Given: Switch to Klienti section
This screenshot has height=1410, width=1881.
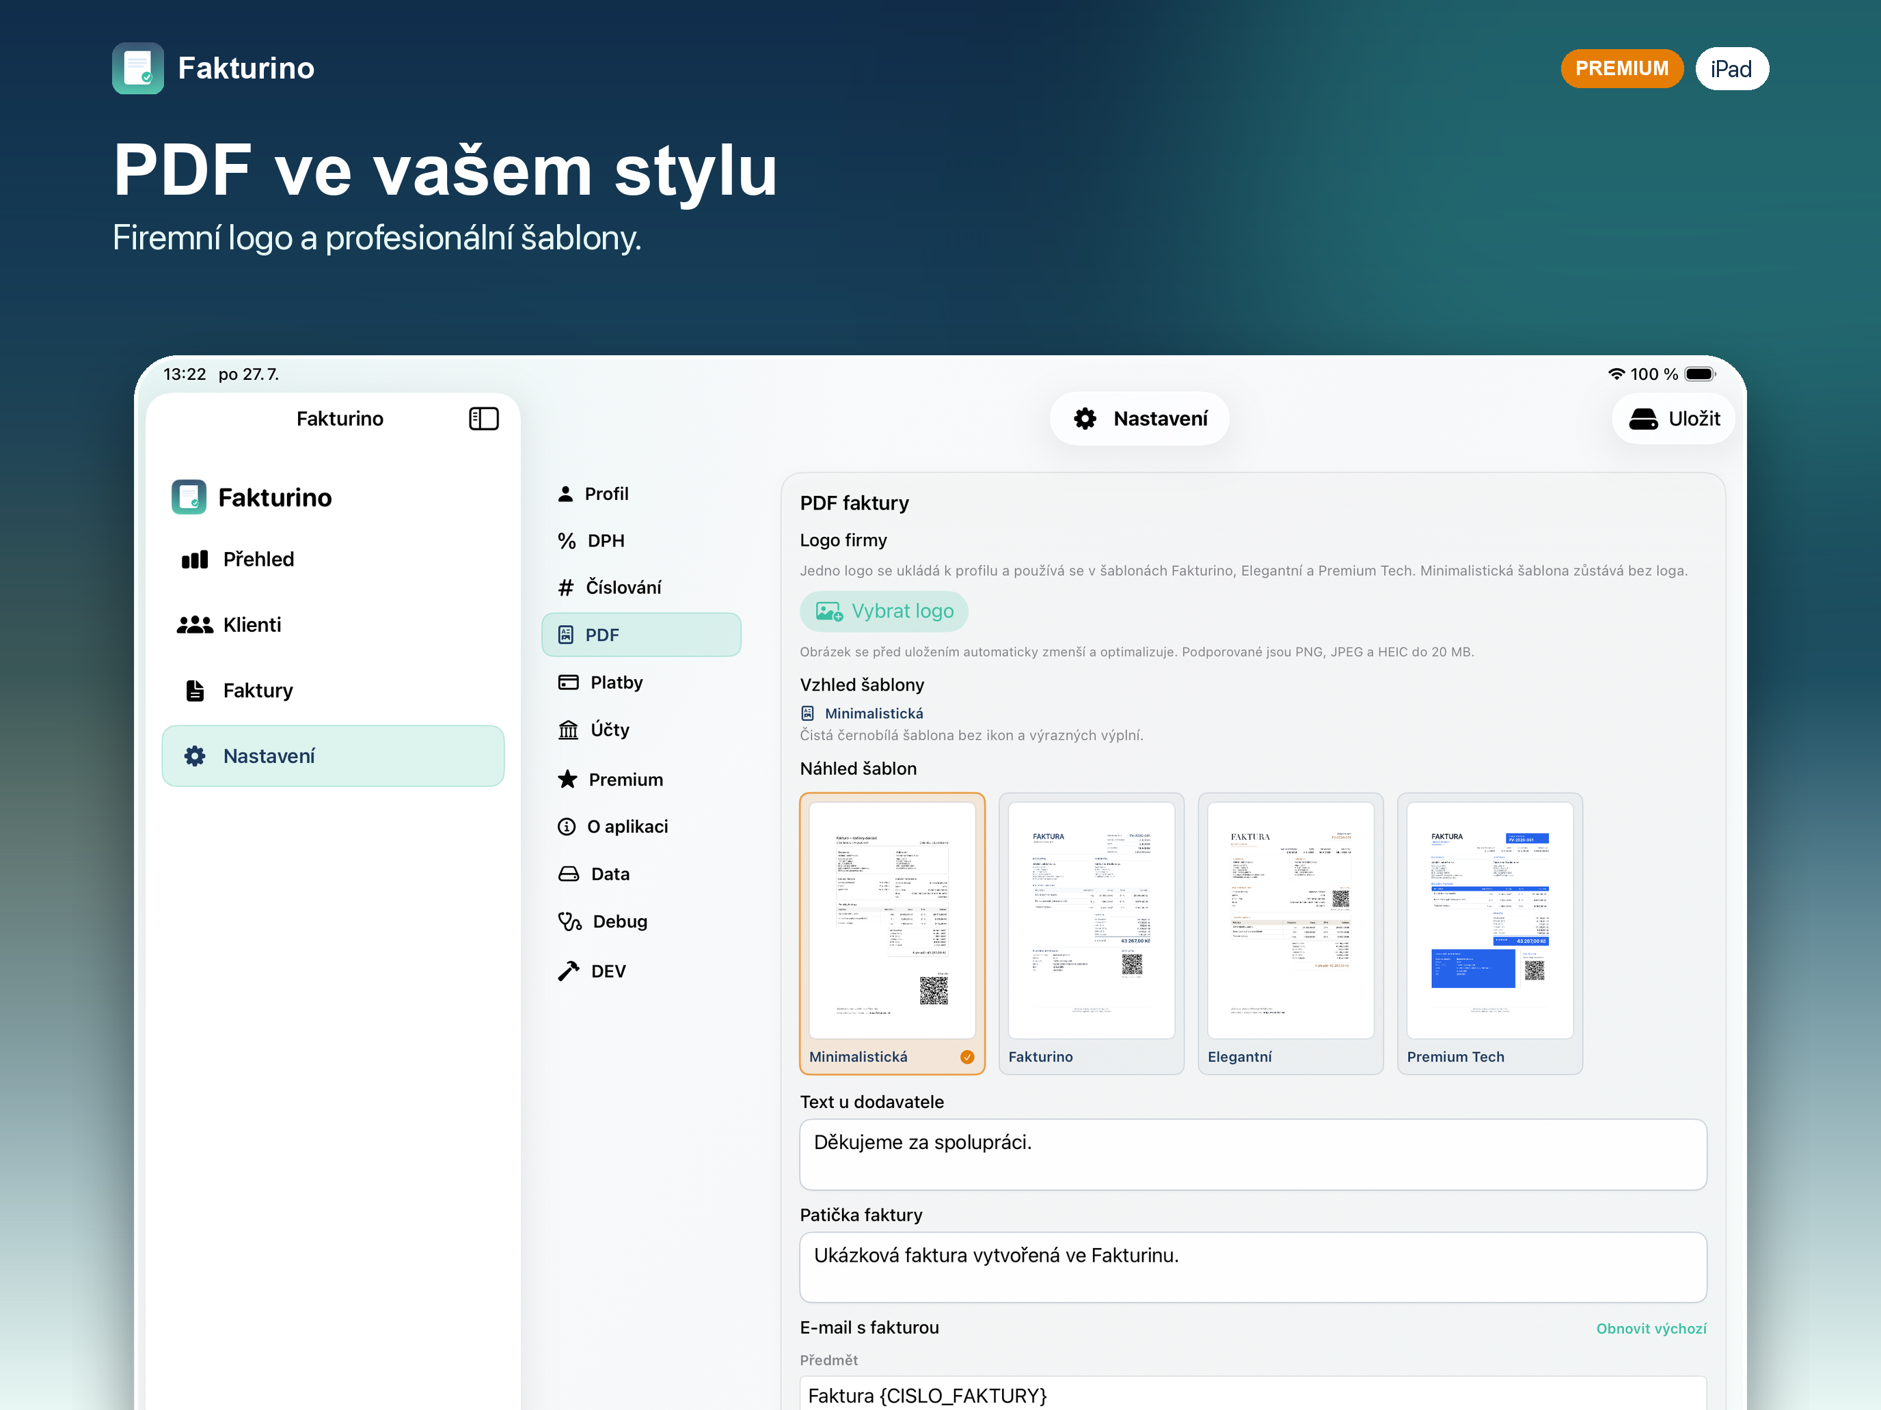Looking at the screenshot, I should coord(332,624).
